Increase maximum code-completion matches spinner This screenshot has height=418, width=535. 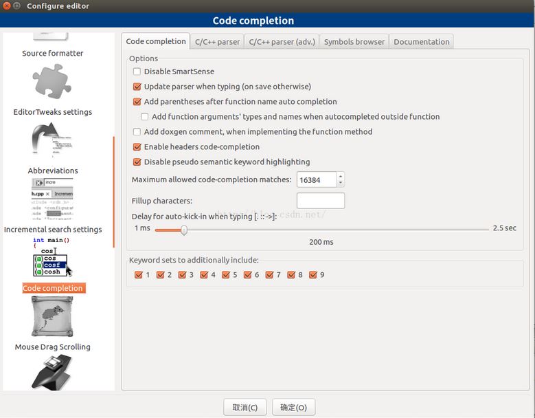point(341,176)
